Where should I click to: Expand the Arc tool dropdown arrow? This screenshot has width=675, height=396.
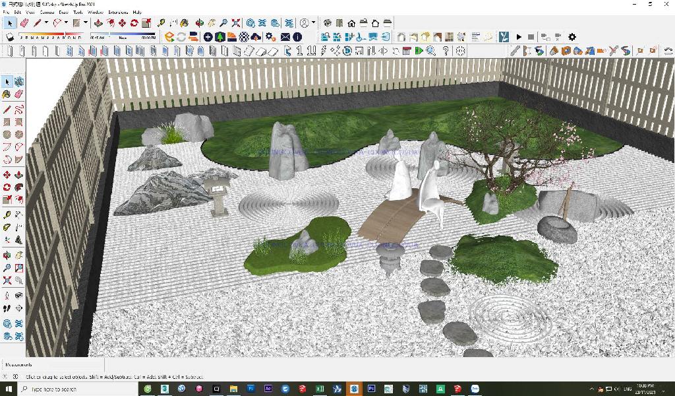tap(67, 23)
